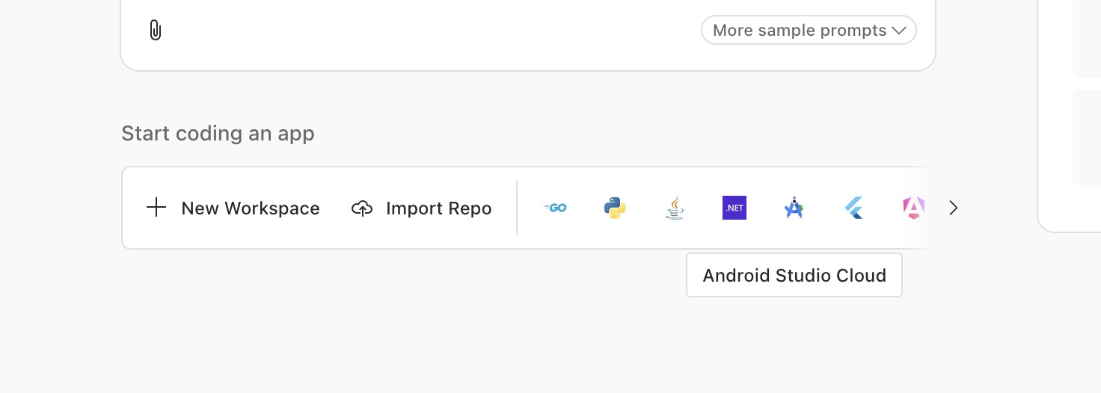Click the cloud upload icon for Import Repo
1101x393 pixels.
(x=362, y=208)
